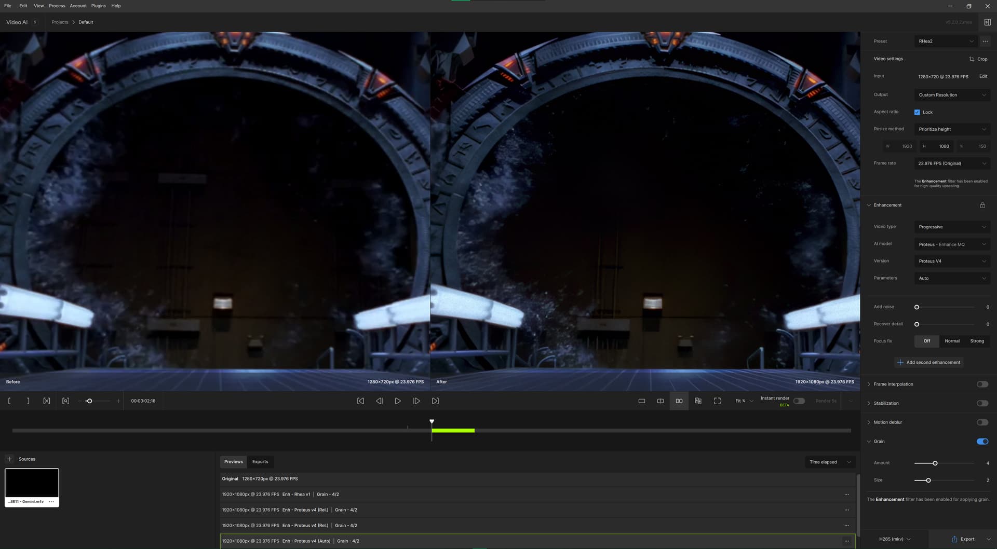The image size is (997, 549).
Task: Toggle the Aspect ratio Lock checkbox
Action: click(x=917, y=113)
